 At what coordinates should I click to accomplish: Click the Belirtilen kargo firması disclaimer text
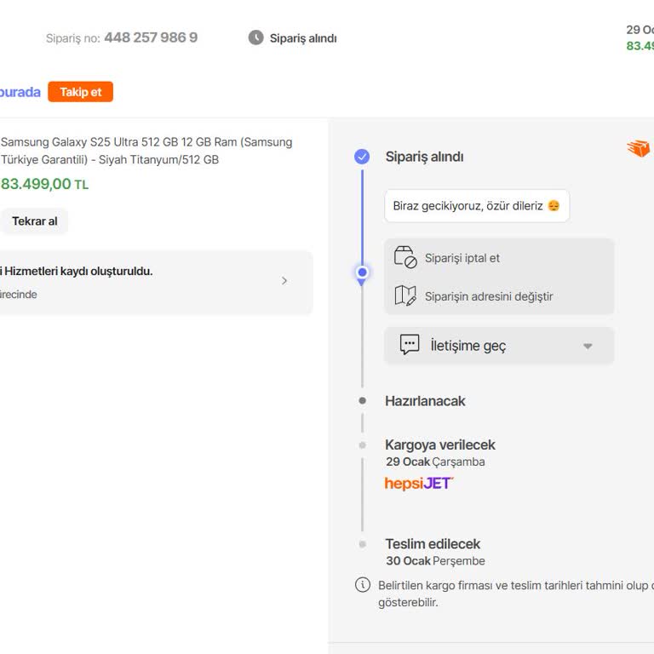(x=516, y=594)
